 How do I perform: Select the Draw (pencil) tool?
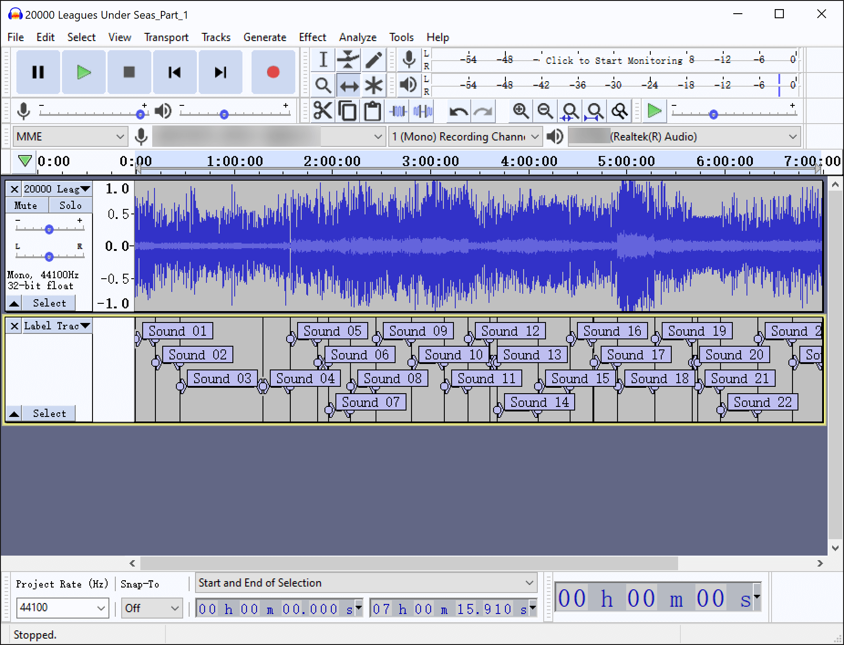click(373, 60)
